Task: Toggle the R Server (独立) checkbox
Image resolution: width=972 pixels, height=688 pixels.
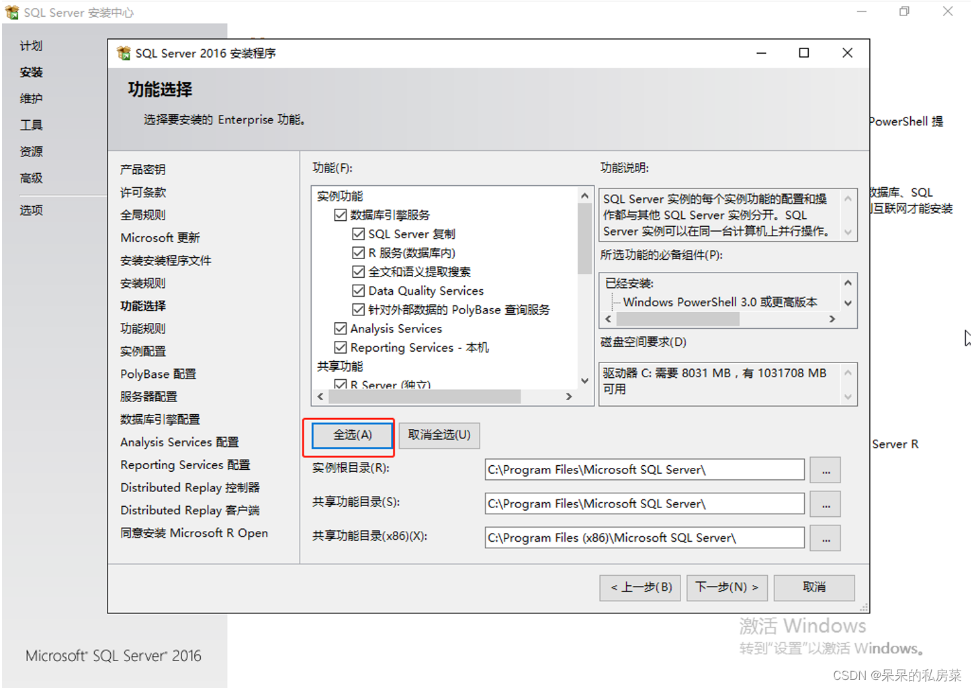Action: tap(341, 385)
